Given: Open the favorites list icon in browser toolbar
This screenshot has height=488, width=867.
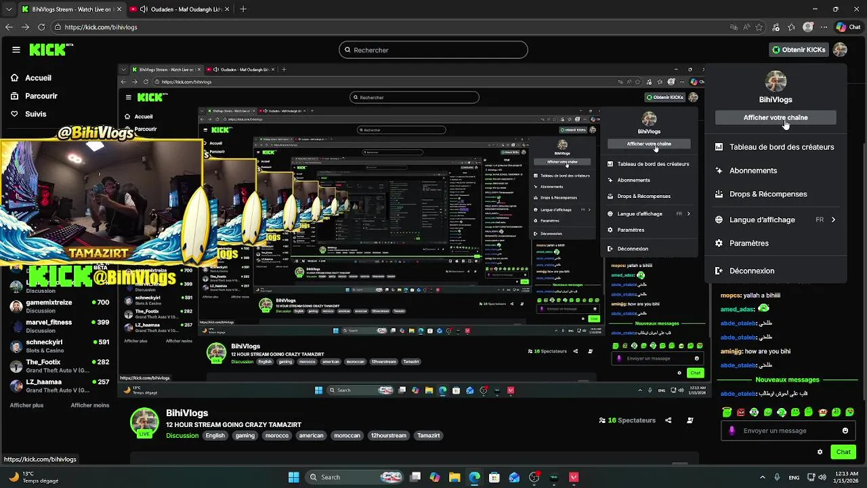Looking at the screenshot, I should pyautogui.click(x=792, y=27).
